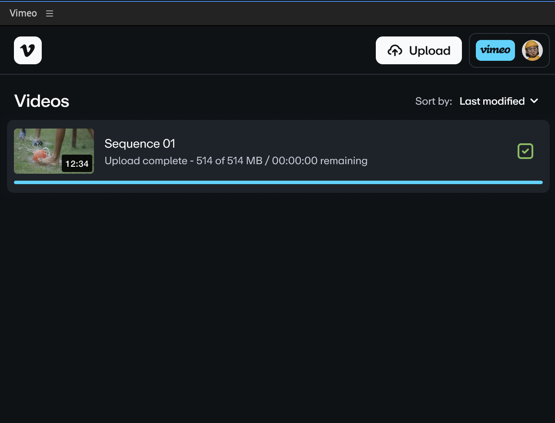Click the "514 of 514 MB" size text

[229, 161]
